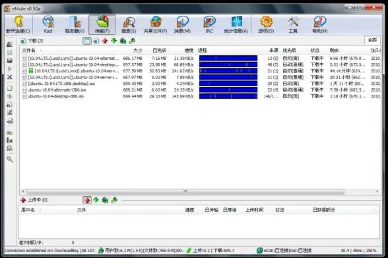Select the ubuntu-10.04-desktop-i386.iso download row
Viewport: 388px width, 258px height.
click(x=201, y=96)
